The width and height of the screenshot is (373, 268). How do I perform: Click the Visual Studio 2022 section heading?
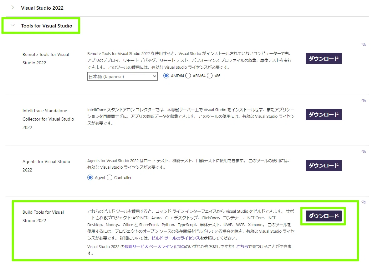point(42,8)
